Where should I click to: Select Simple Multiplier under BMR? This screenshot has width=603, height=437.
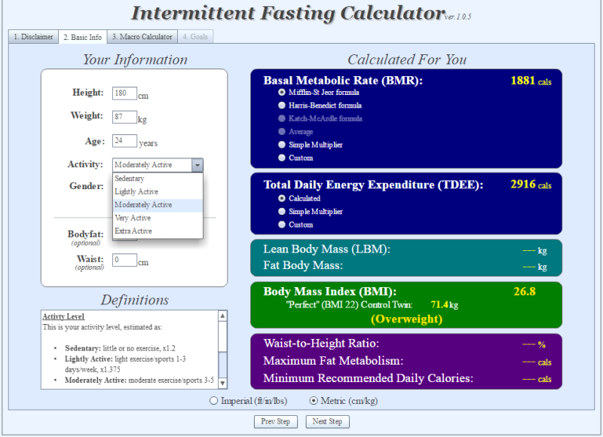pyautogui.click(x=282, y=145)
